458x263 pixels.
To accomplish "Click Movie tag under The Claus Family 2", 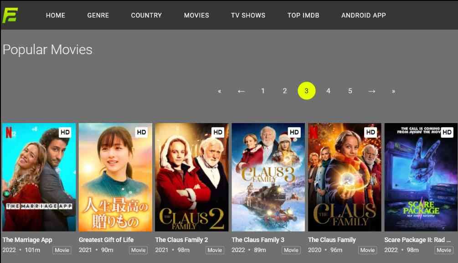I will coord(215,250).
